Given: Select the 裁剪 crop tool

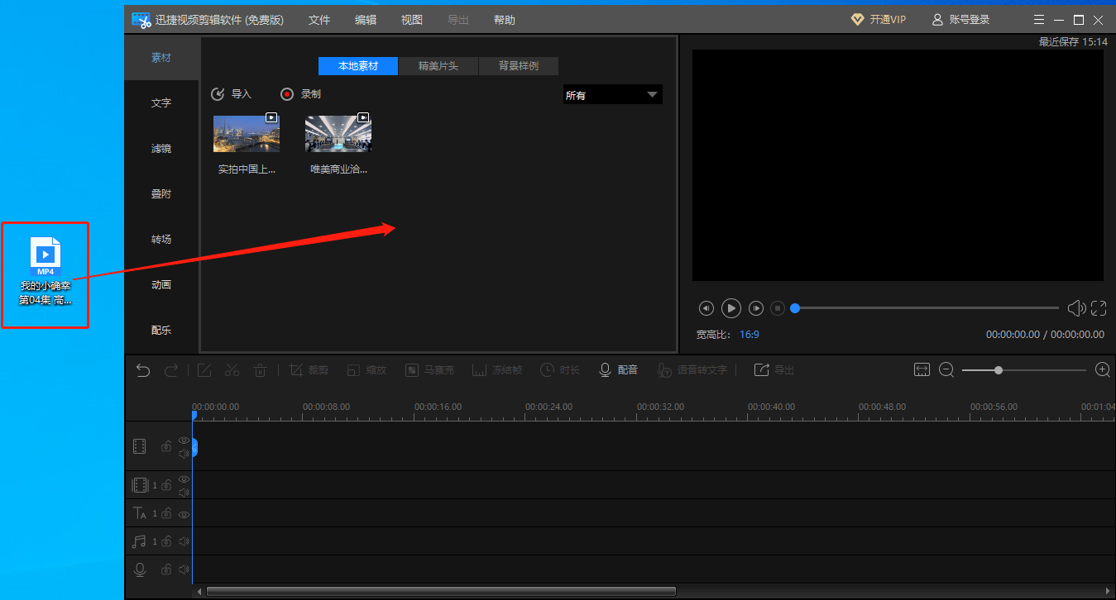Looking at the screenshot, I should tap(309, 370).
